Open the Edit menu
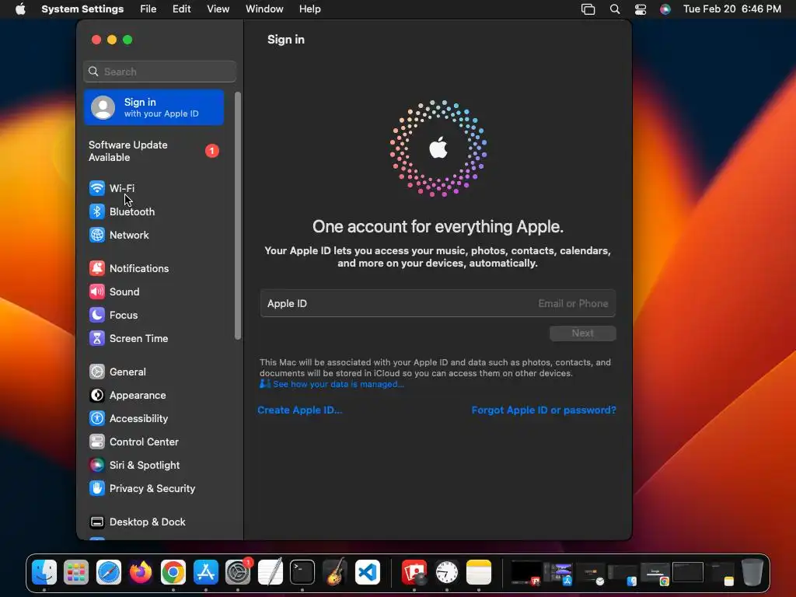796x597 pixels. tap(182, 9)
